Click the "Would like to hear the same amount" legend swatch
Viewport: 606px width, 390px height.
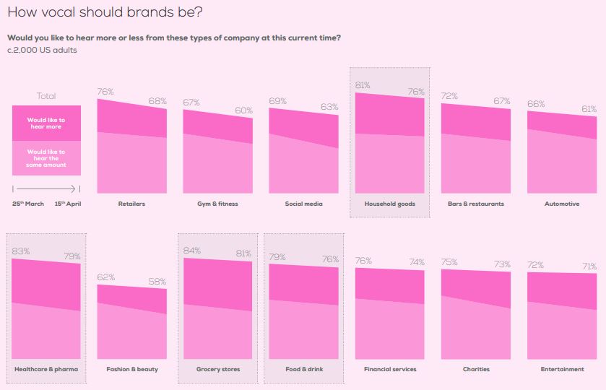point(46,158)
